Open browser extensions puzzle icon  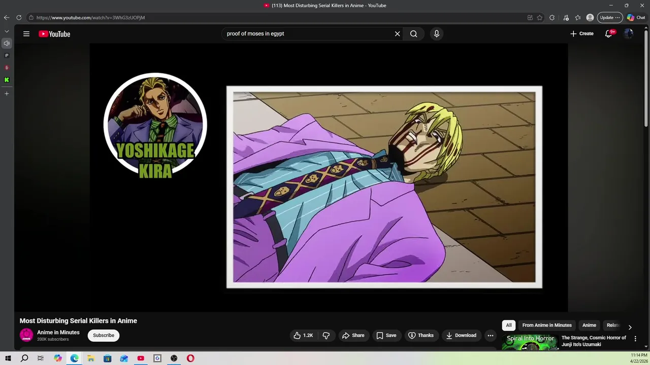click(x=552, y=18)
